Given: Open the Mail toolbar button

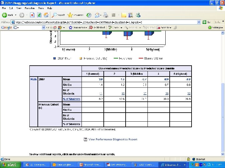Looking at the screenshot, I should [x=97, y=15].
